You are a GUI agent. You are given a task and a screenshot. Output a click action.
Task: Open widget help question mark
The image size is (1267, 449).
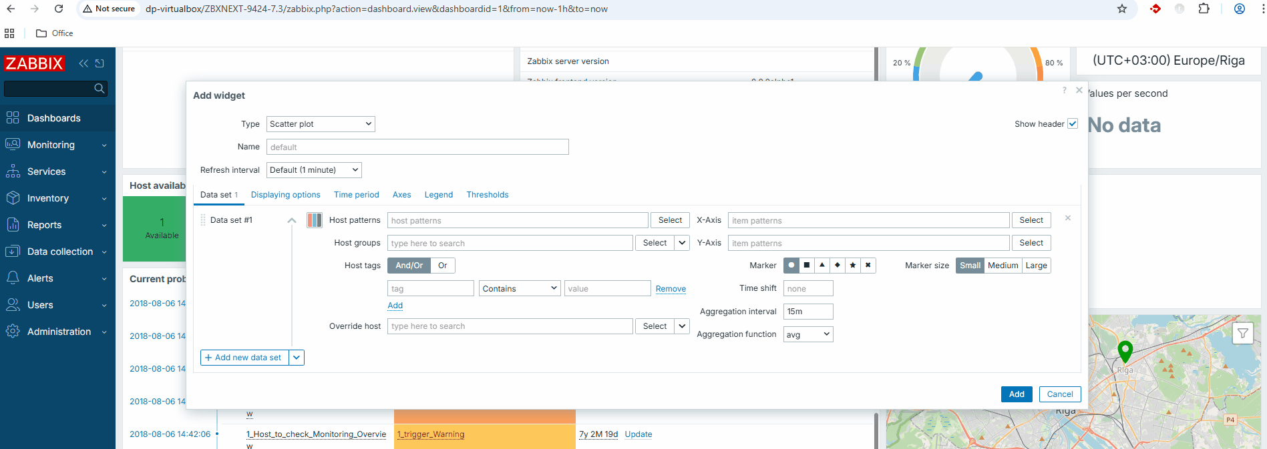point(1065,90)
